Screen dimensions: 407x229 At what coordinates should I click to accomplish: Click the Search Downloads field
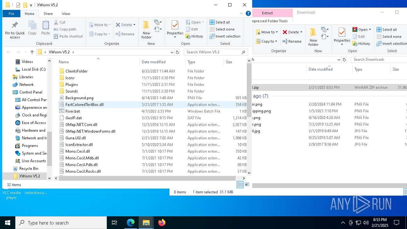378,59
